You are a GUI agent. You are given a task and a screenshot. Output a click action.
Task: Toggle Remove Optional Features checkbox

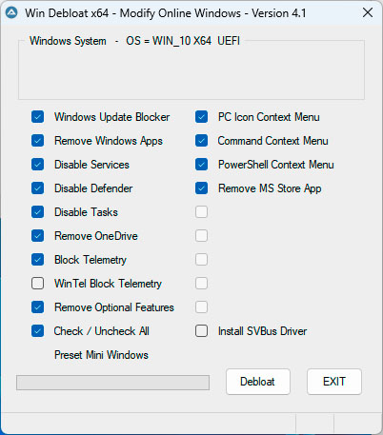click(x=38, y=307)
